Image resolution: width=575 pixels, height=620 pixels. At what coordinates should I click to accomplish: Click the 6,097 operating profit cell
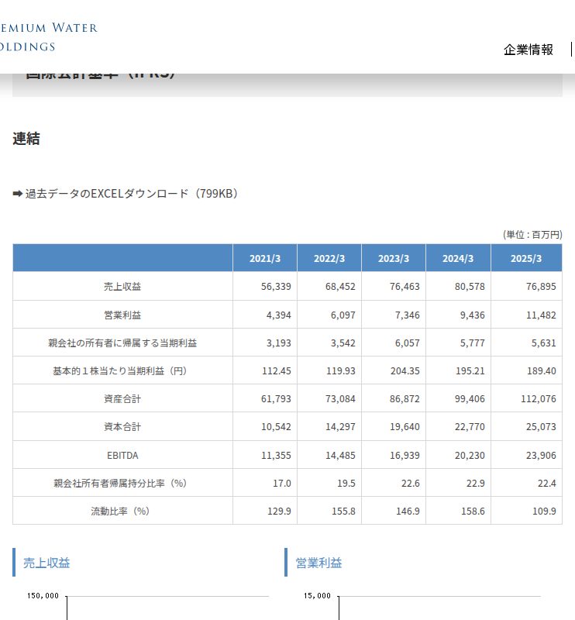(329, 315)
